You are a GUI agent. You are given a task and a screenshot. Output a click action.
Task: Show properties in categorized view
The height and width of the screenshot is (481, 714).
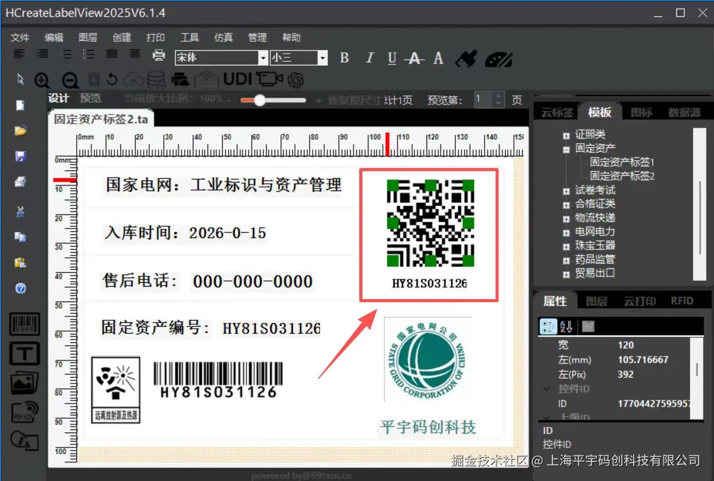(548, 326)
